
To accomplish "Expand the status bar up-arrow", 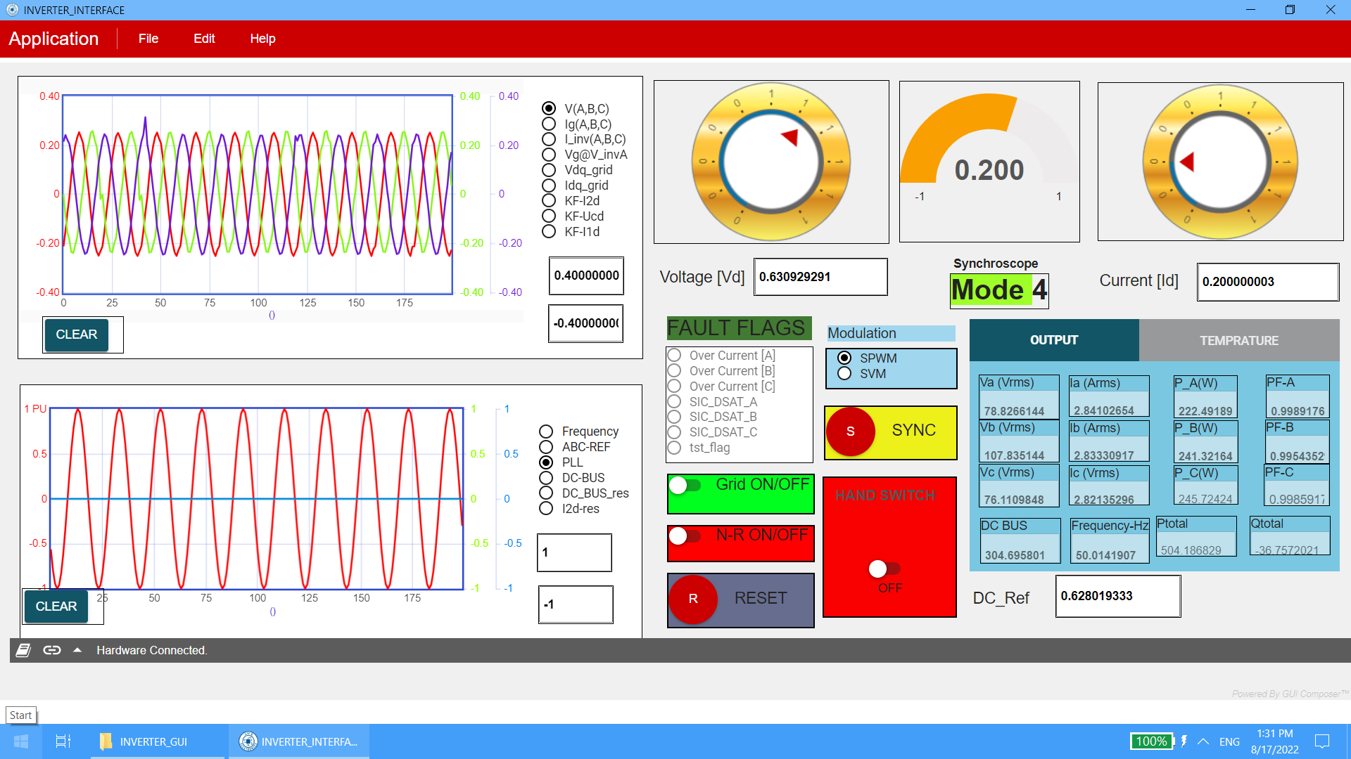I will [x=77, y=650].
